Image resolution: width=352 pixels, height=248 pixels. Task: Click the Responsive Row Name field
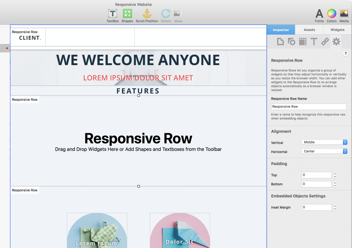[309, 107]
